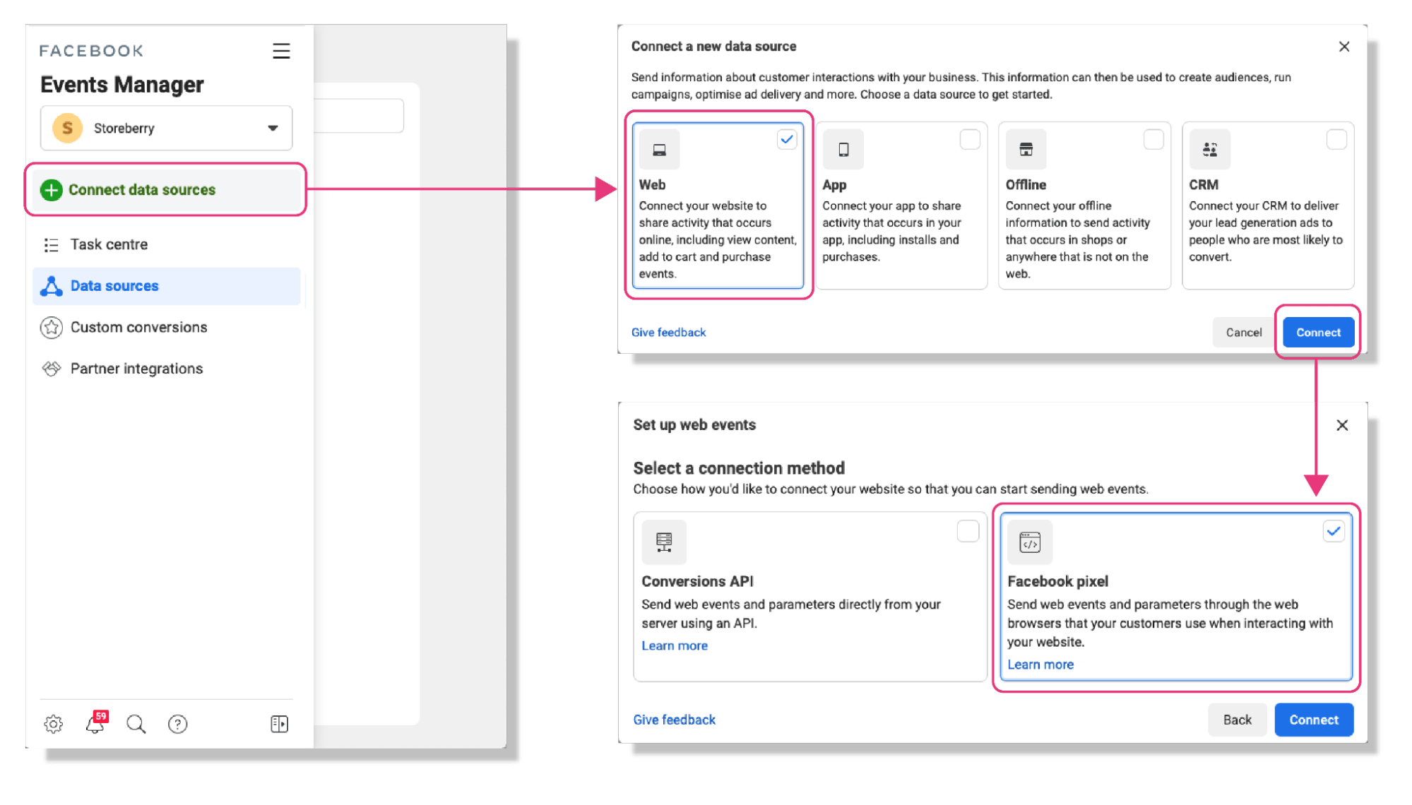Uncheck the Web data source checkbox
1412x805 pixels.
(x=787, y=140)
